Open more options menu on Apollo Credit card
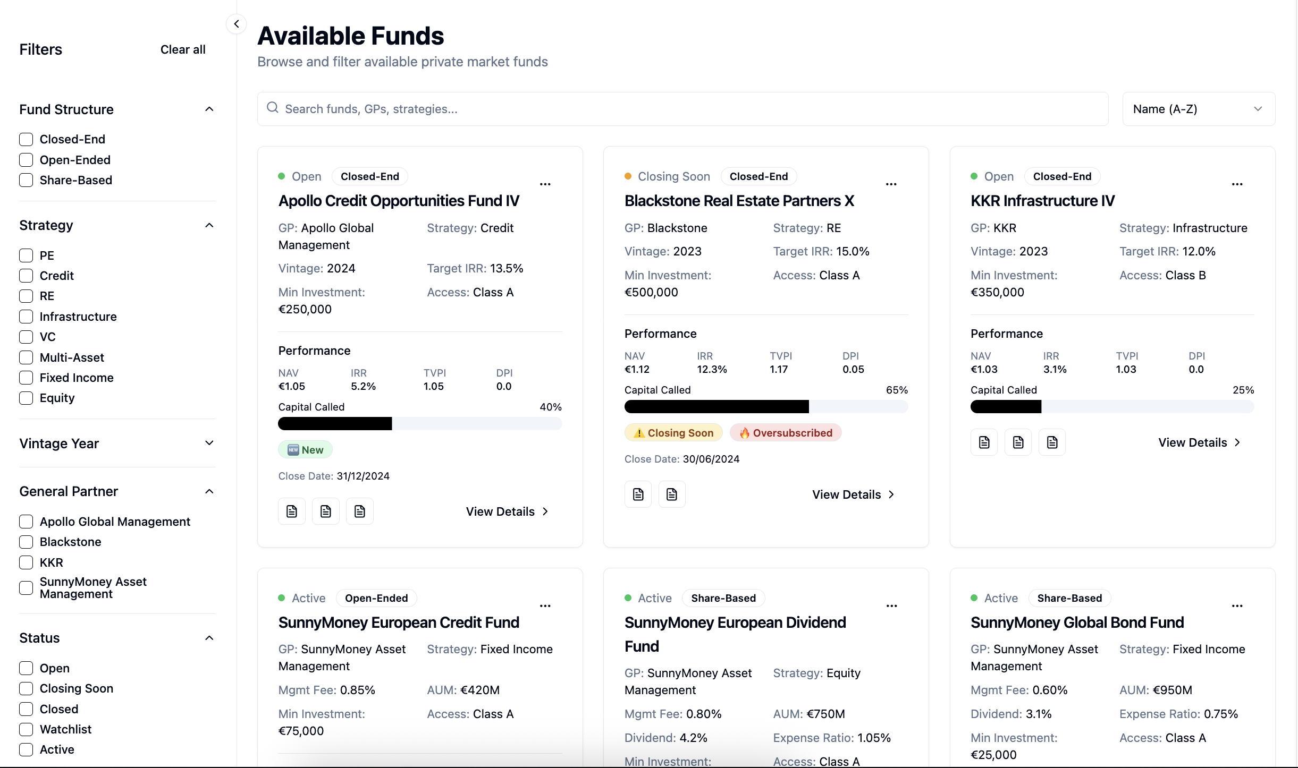Screen dimensions: 1298x768 point(545,184)
